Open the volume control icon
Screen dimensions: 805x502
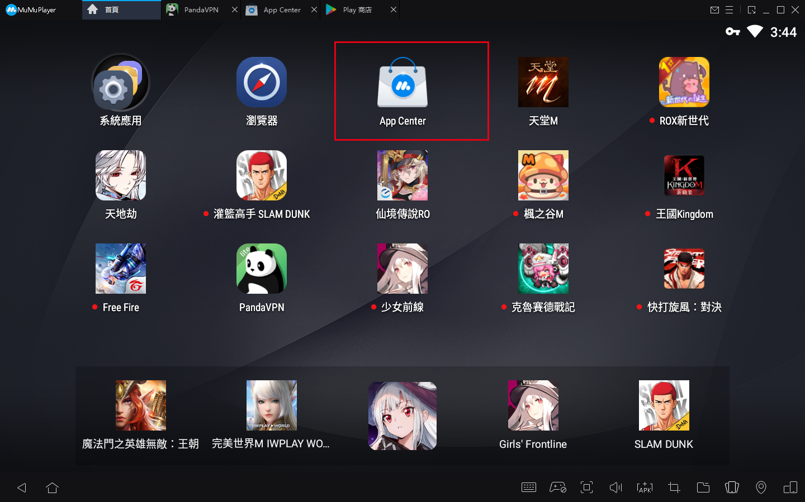click(616, 487)
